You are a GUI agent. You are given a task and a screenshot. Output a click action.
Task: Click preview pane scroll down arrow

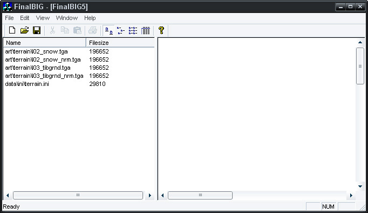pos(360,187)
